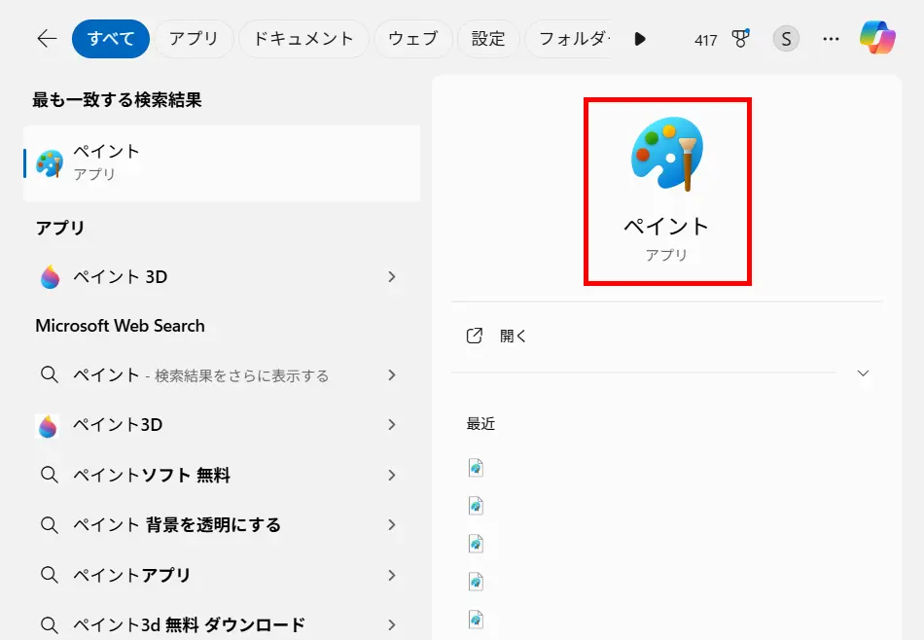
Task: Click the magnifier icon beside ペイント3d 無料 ダウンロード
Action: click(50, 624)
